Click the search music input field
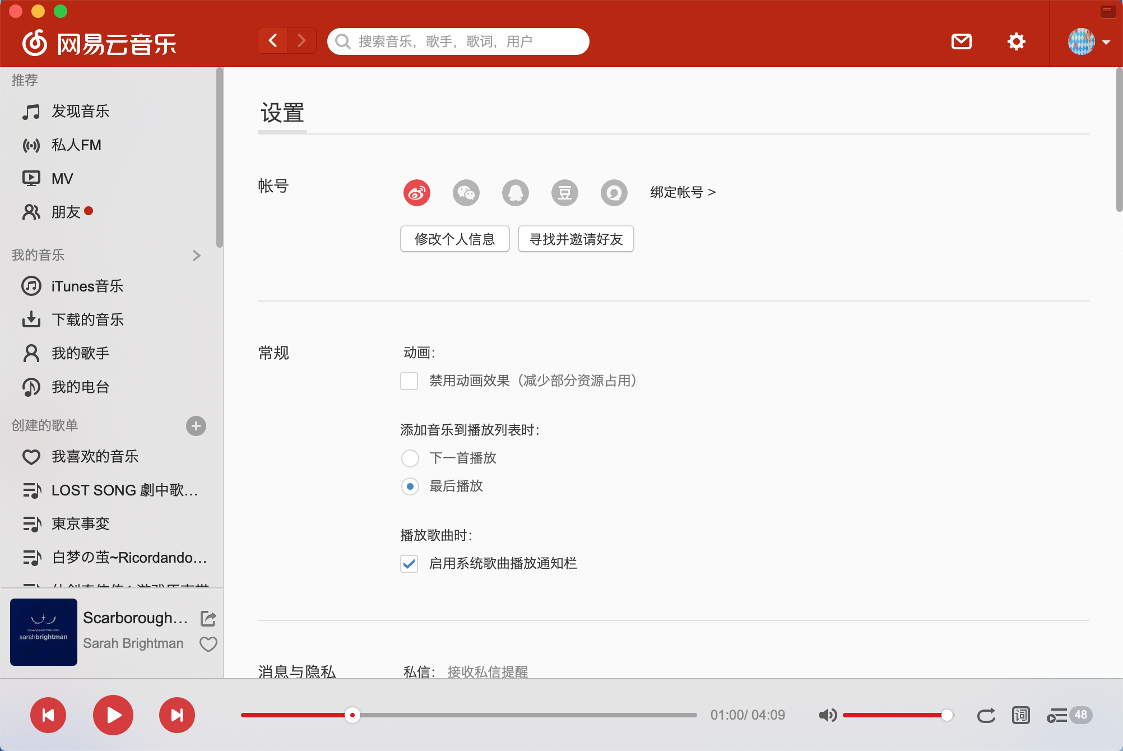Image resolution: width=1123 pixels, height=751 pixels. pos(458,41)
